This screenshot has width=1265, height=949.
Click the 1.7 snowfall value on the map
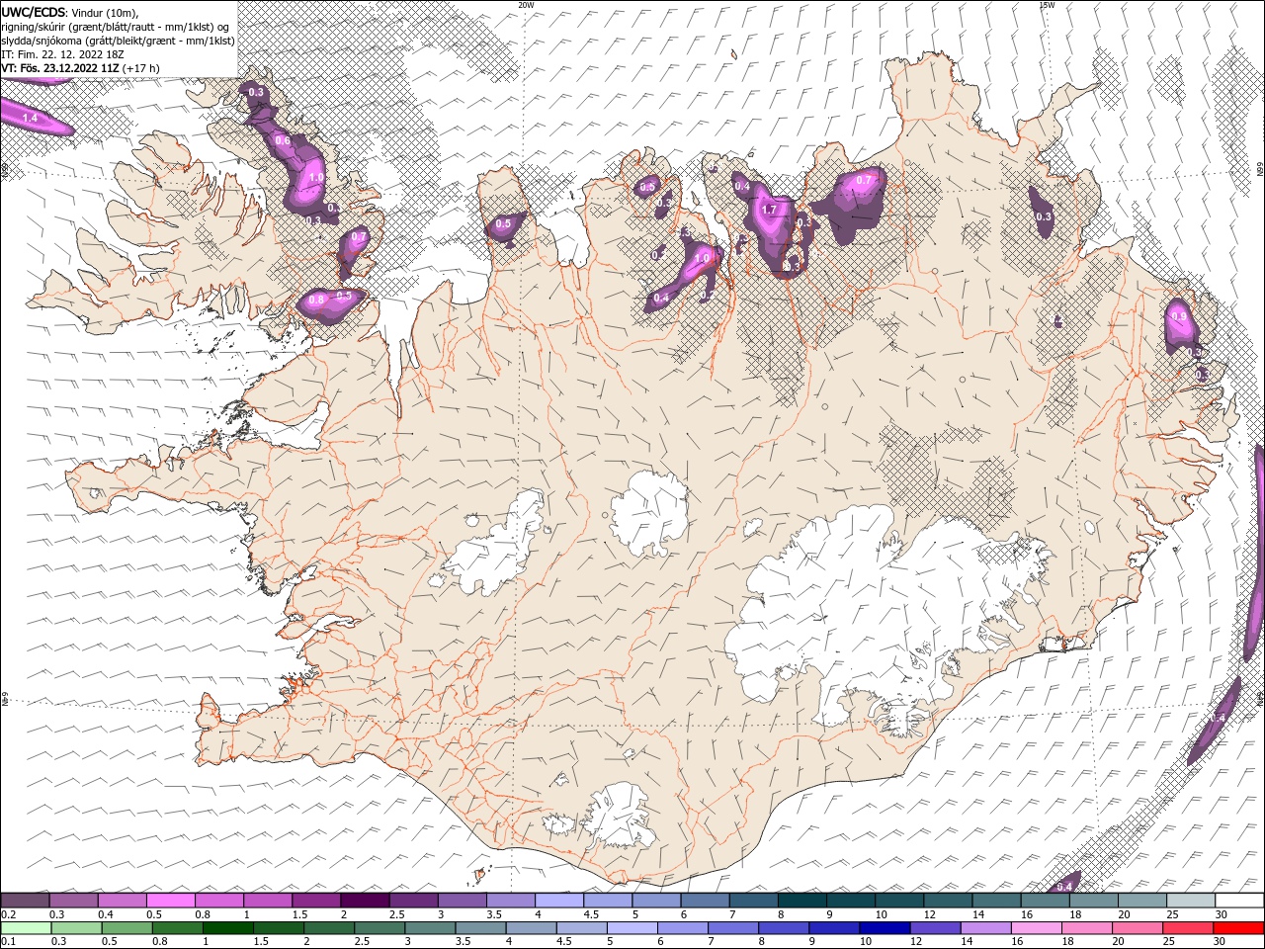[x=769, y=210]
